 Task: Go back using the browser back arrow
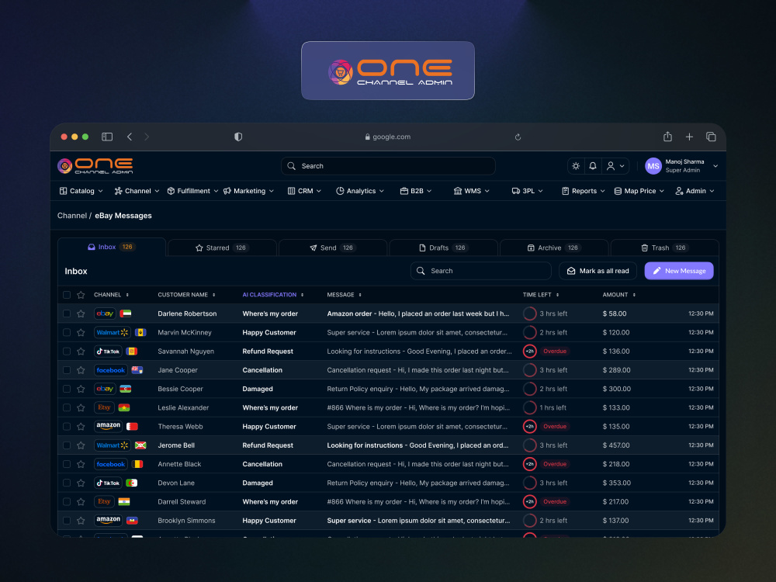130,137
